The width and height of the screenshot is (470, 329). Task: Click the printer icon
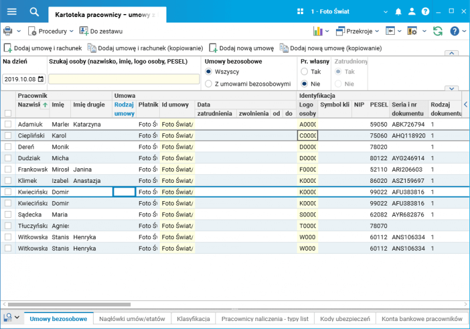(x=7, y=31)
